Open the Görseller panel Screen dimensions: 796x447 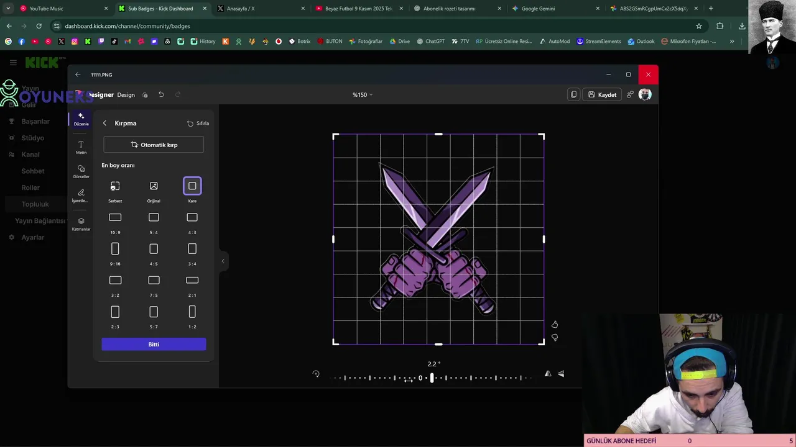(81, 171)
